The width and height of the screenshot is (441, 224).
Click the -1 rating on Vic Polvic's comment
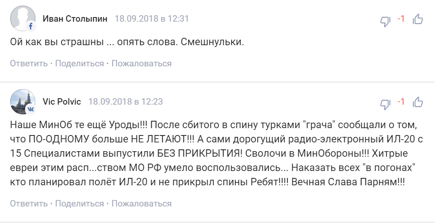point(400,102)
